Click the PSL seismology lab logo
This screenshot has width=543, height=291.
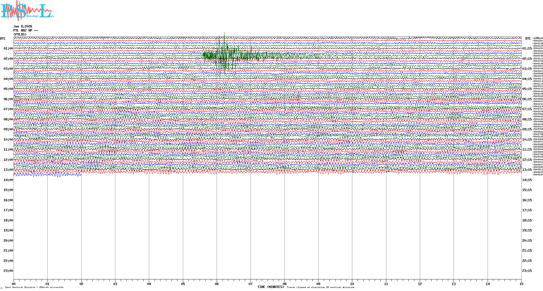(27, 11)
